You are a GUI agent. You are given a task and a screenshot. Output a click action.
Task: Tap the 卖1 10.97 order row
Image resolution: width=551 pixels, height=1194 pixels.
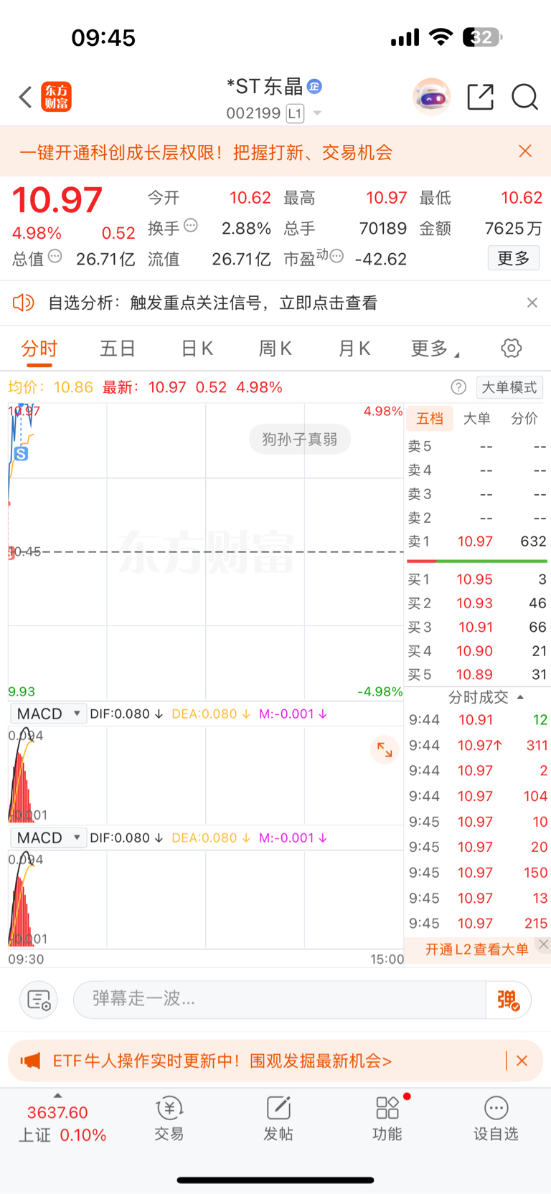tap(477, 541)
